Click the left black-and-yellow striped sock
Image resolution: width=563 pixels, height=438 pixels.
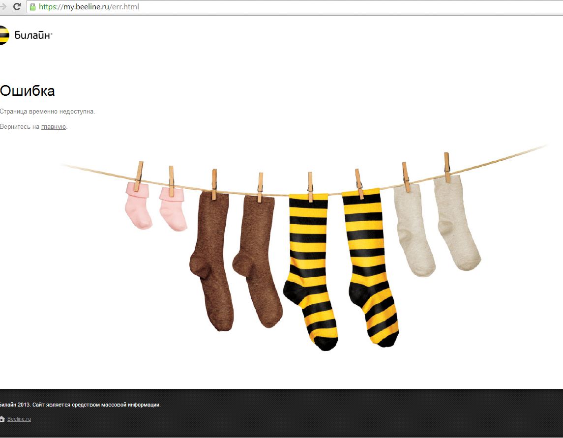tap(309, 270)
